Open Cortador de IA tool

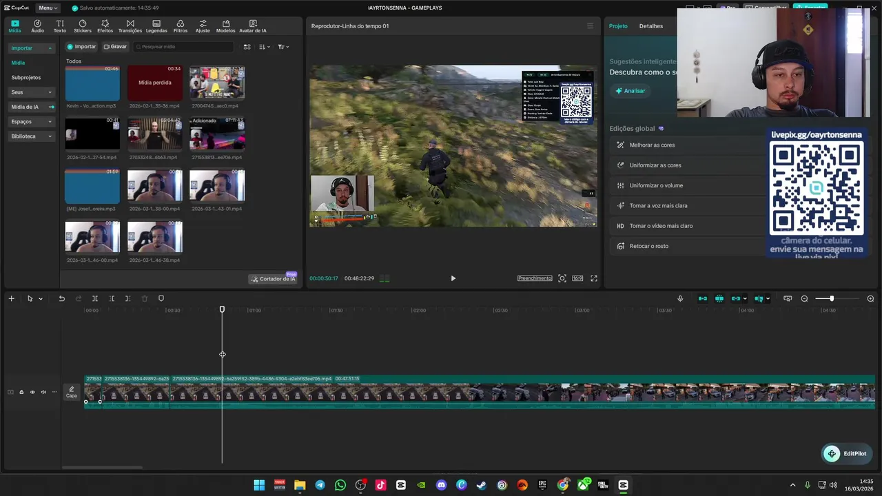(x=273, y=279)
